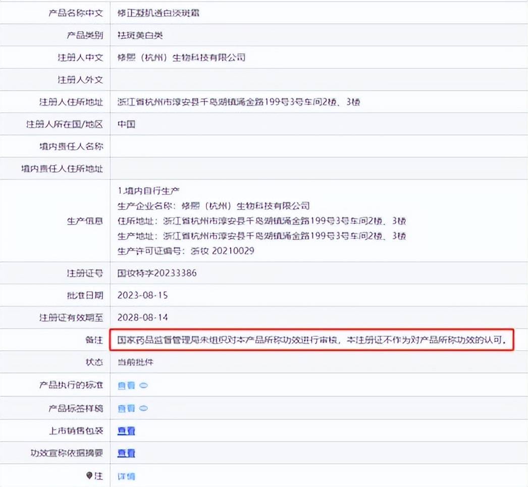Click the 1.境内自行生产 production info line
Screen dimensions: 528x487
(x=145, y=191)
